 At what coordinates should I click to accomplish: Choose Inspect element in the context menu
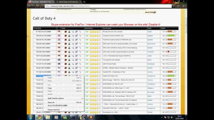coord(53,110)
